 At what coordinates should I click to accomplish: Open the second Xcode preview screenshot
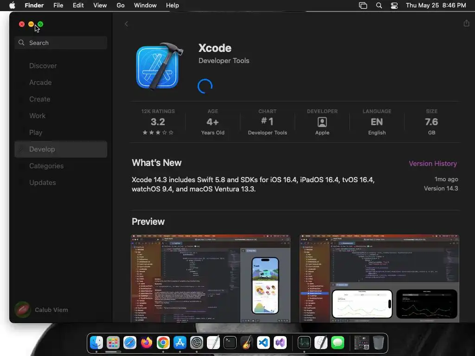coord(379,278)
